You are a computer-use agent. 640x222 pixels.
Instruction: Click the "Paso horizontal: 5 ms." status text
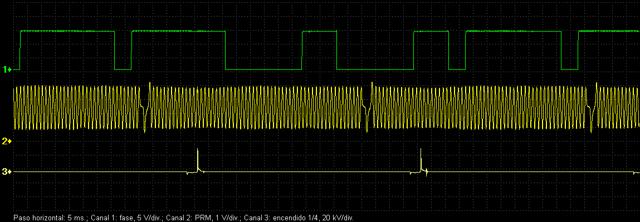tap(46, 218)
